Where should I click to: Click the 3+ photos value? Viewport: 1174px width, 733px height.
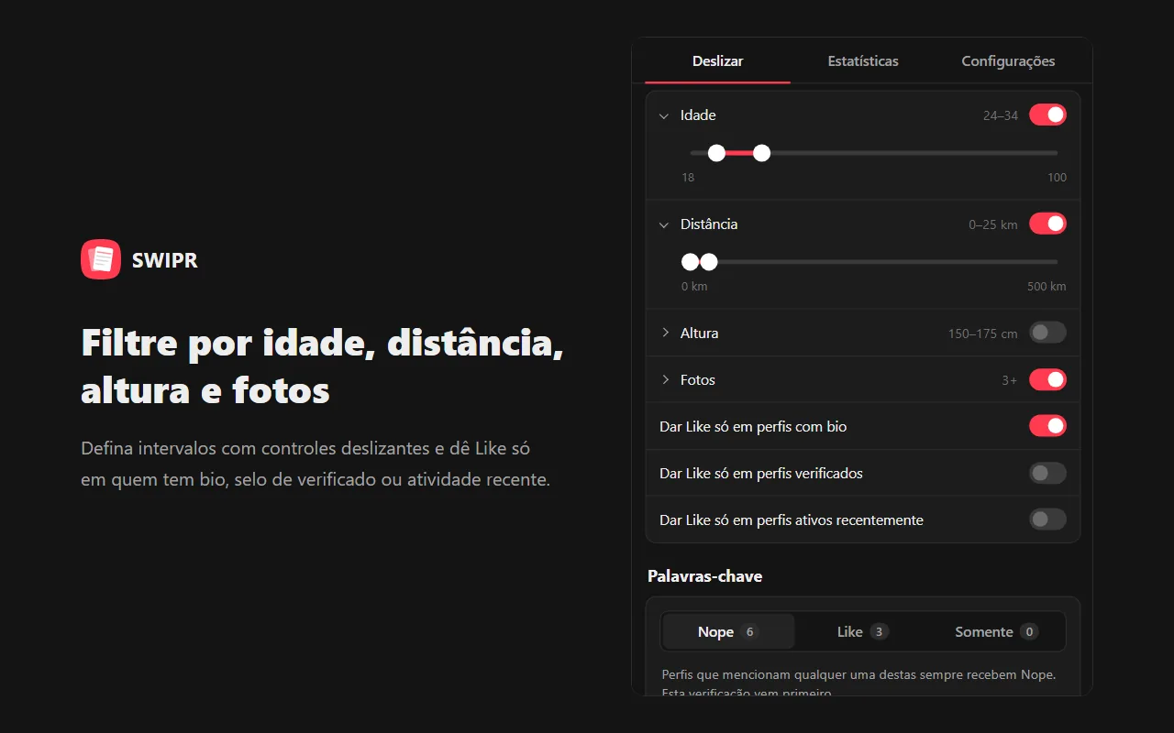1010,380
